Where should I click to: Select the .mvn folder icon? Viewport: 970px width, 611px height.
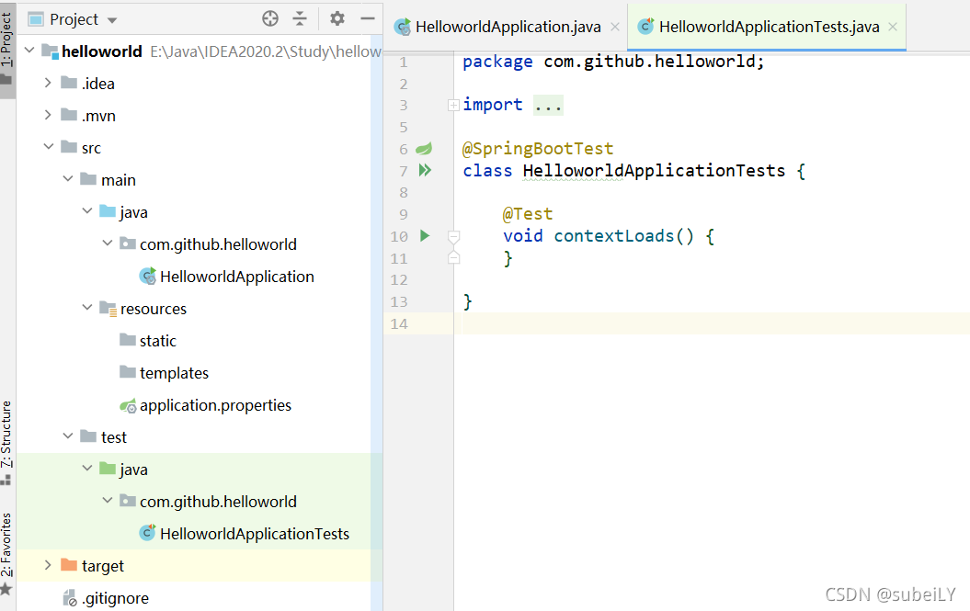point(69,115)
